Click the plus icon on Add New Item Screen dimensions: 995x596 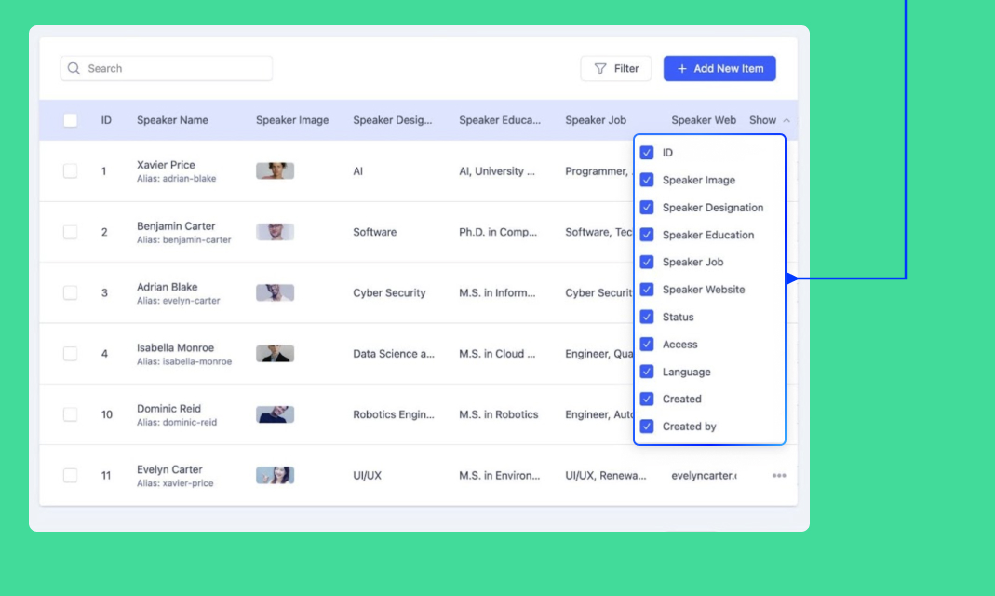pyautogui.click(x=682, y=69)
